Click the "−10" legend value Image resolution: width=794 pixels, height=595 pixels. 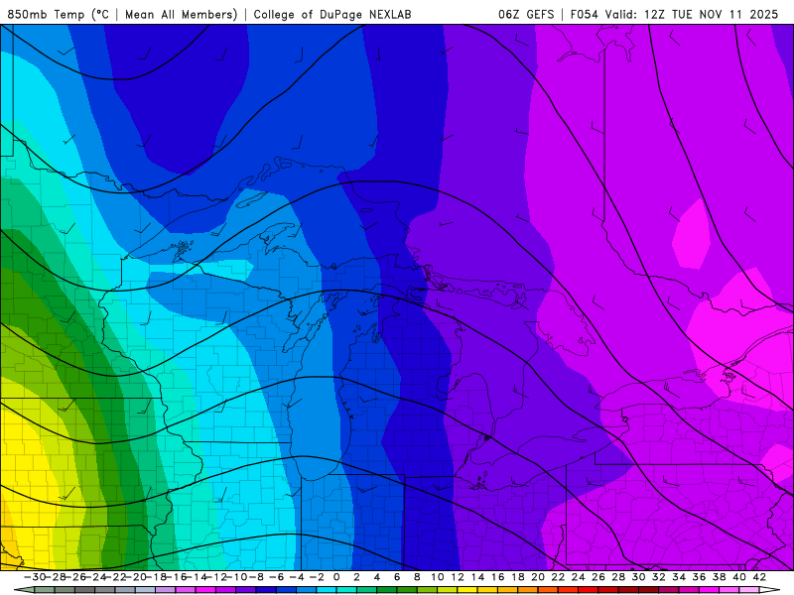point(236,577)
